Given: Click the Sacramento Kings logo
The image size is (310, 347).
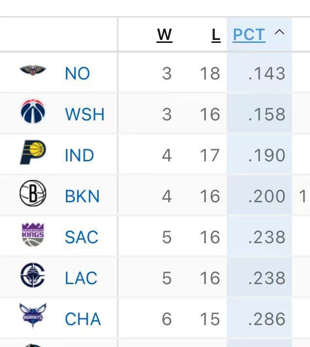Looking at the screenshot, I should click(x=33, y=235).
